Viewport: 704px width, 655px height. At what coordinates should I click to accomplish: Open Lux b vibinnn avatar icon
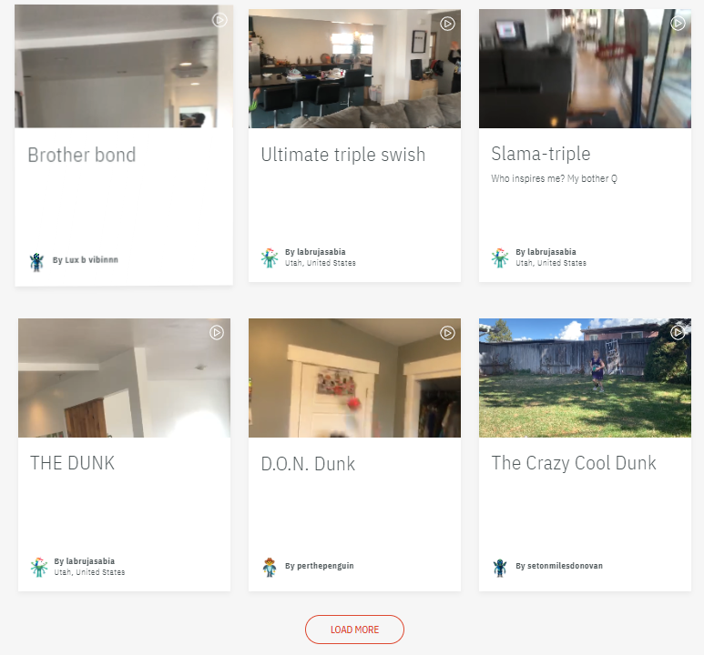click(36, 262)
